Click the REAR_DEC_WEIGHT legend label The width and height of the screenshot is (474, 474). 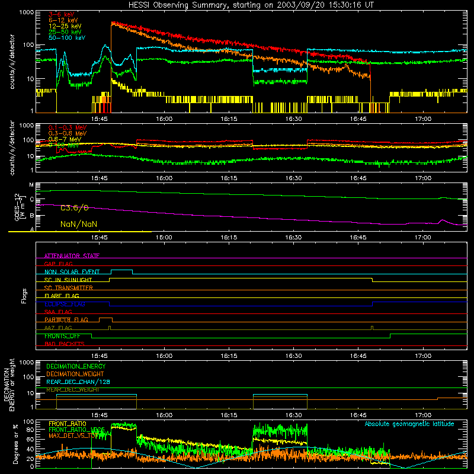click(72, 390)
